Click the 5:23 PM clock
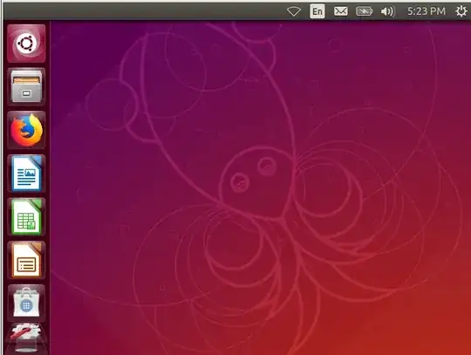 [x=427, y=11]
